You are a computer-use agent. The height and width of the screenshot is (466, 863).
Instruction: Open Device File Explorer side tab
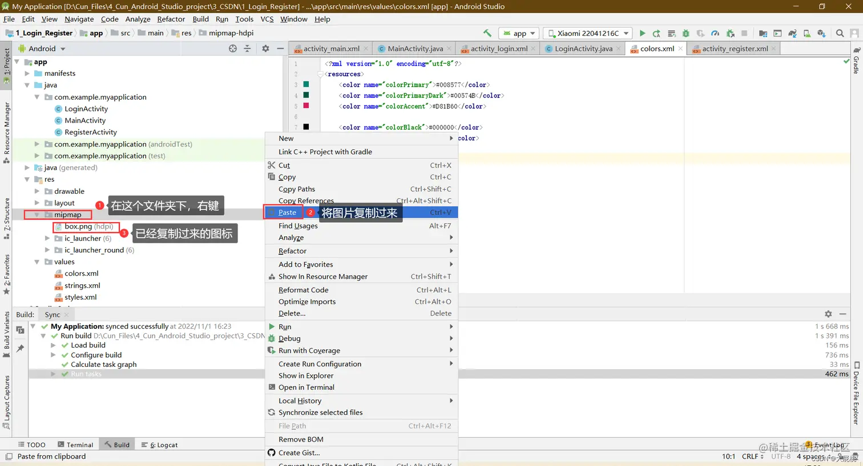(x=857, y=393)
